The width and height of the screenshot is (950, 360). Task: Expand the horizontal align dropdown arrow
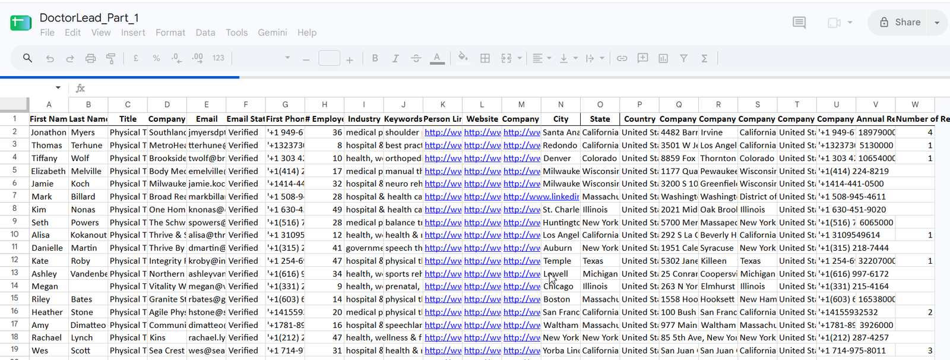point(549,58)
